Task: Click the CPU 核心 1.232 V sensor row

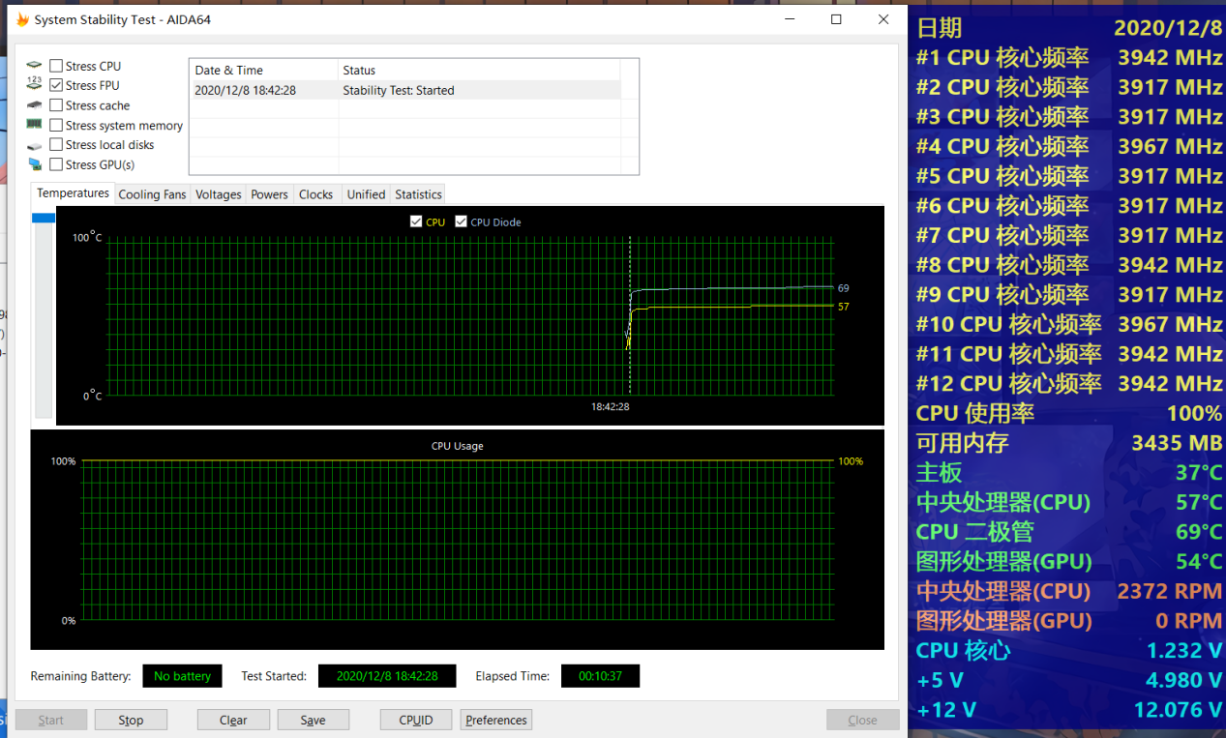Action: coord(1069,650)
